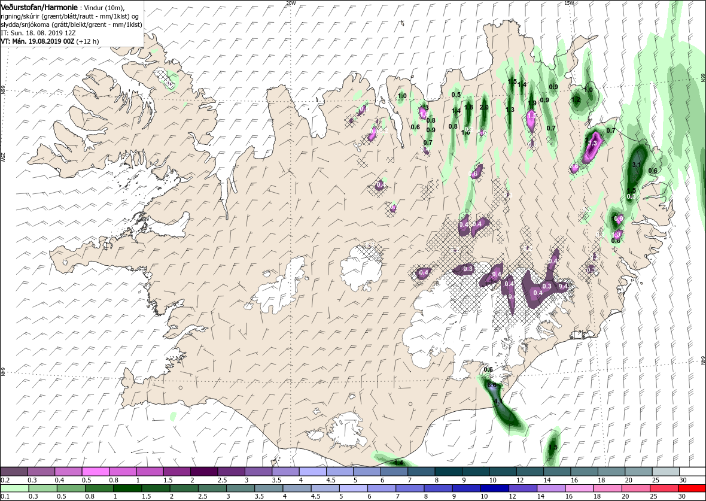
Task: Pick the top-row grey swatch between 25 and 30
Action: click(665, 472)
